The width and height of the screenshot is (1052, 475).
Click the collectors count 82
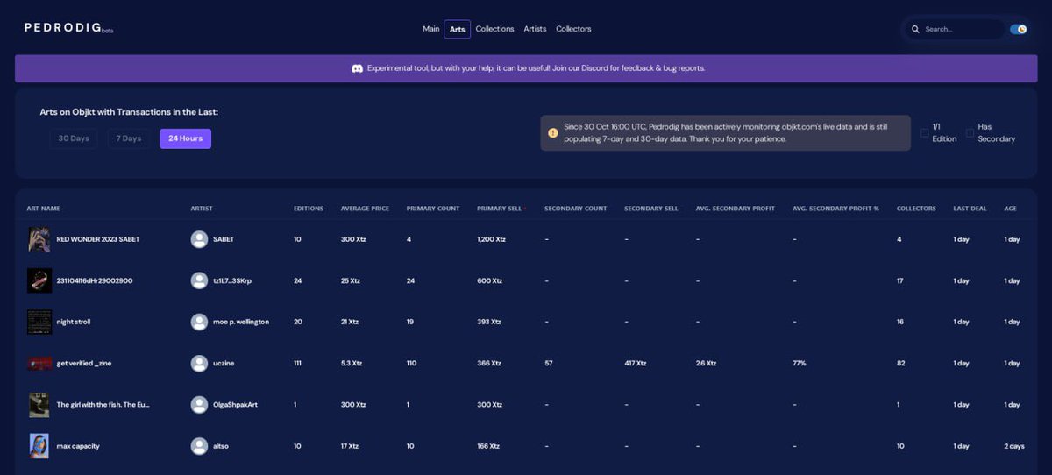(900, 363)
